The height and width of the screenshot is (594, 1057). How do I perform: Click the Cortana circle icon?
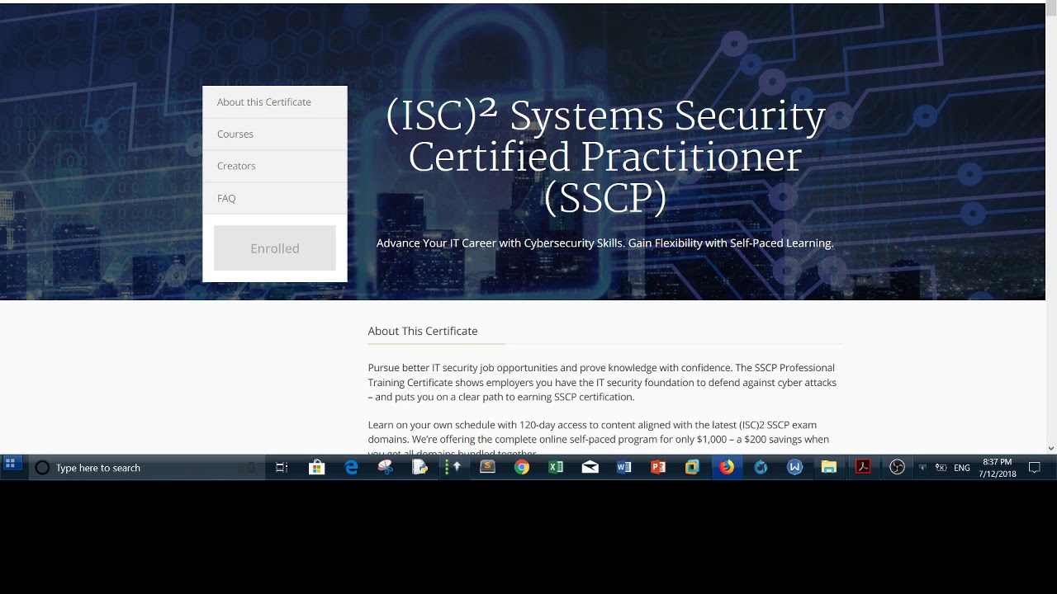coord(42,468)
